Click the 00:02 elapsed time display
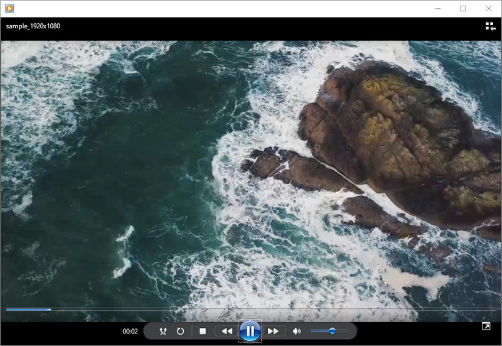 pos(130,332)
